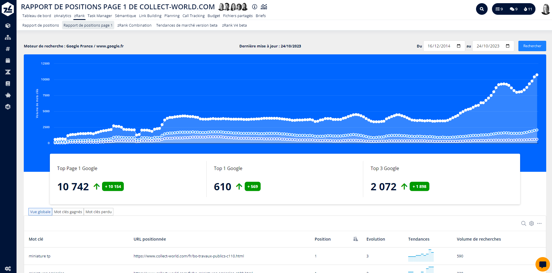
Task: Click the hashtag icon in the sidebar
Action: point(8,49)
